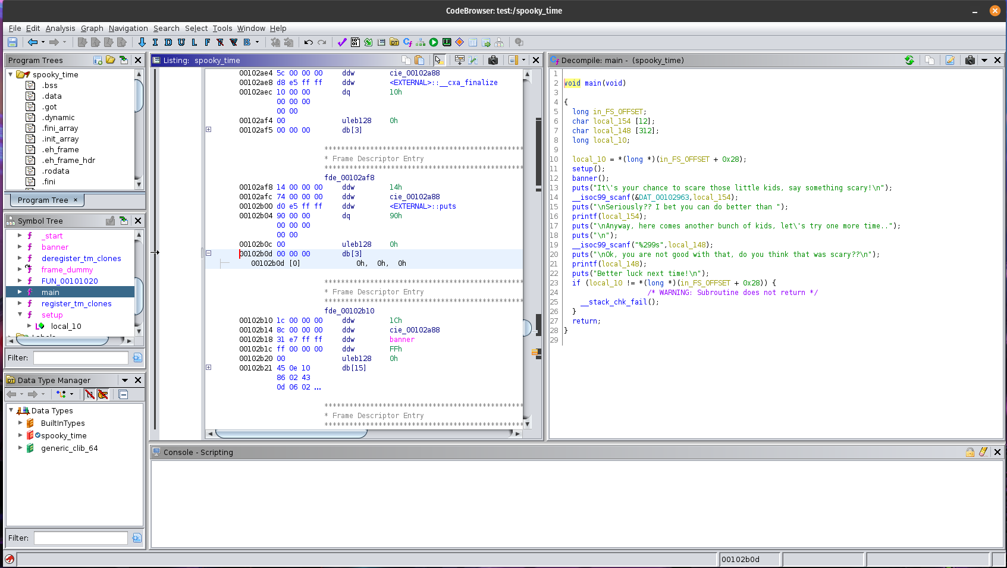Viewport: 1007px width, 568px height.
Task: Open Data Type Manager panel dropdown menu
Action: (125, 380)
